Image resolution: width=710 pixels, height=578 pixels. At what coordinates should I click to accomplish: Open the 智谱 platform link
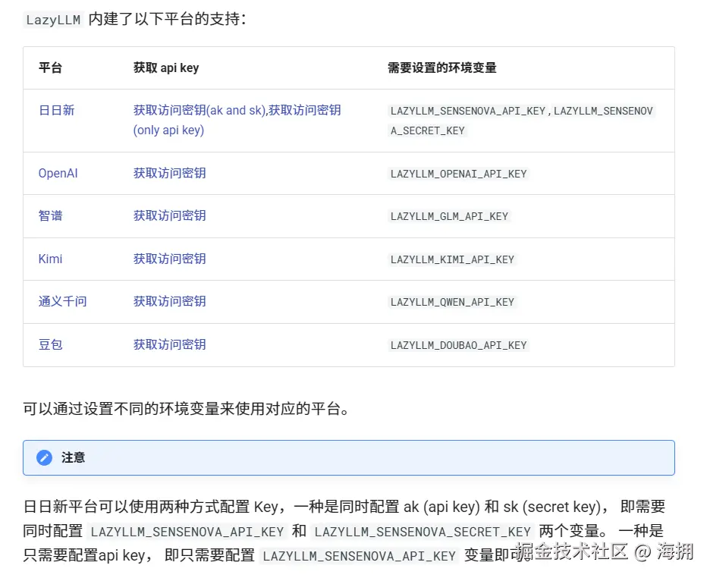point(51,216)
